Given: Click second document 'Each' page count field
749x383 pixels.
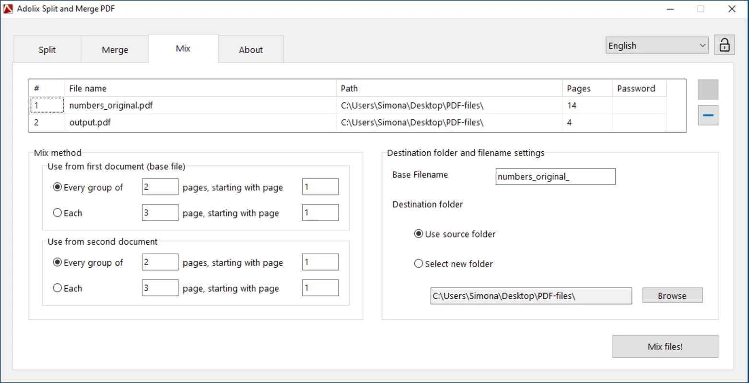Looking at the screenshot, I should (x=160, y=288).
